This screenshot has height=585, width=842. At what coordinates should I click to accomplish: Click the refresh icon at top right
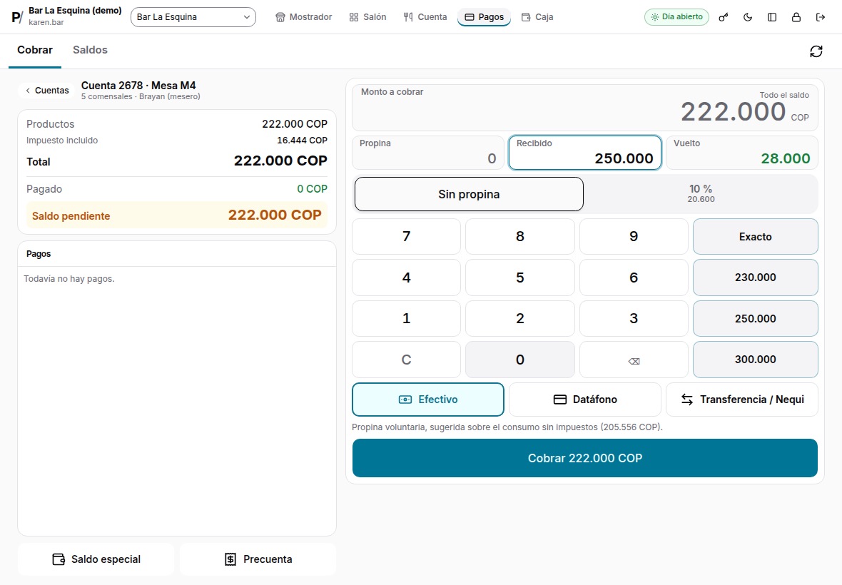click(x=816, y=51)
